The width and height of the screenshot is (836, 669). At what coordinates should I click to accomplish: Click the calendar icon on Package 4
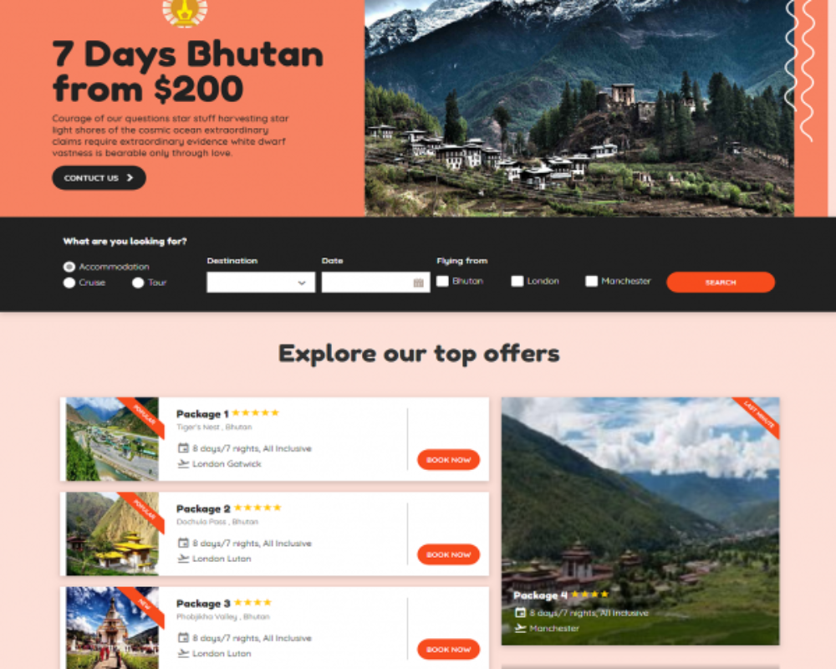[520, 612]
